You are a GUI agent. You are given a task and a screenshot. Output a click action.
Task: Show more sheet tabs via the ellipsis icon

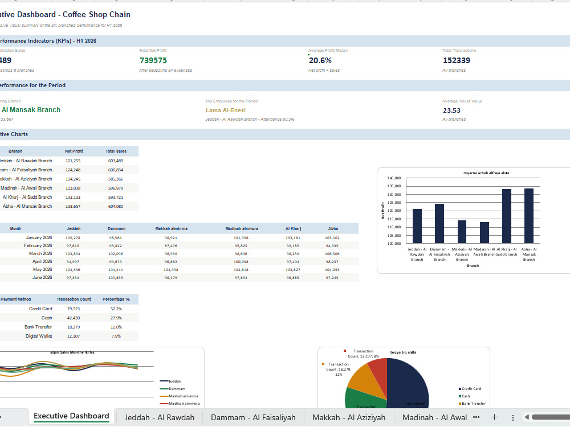[477, 417]
